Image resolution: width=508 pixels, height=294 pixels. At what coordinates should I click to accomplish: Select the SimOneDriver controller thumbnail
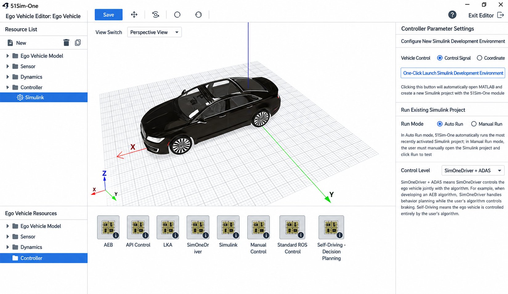(198, 227)
